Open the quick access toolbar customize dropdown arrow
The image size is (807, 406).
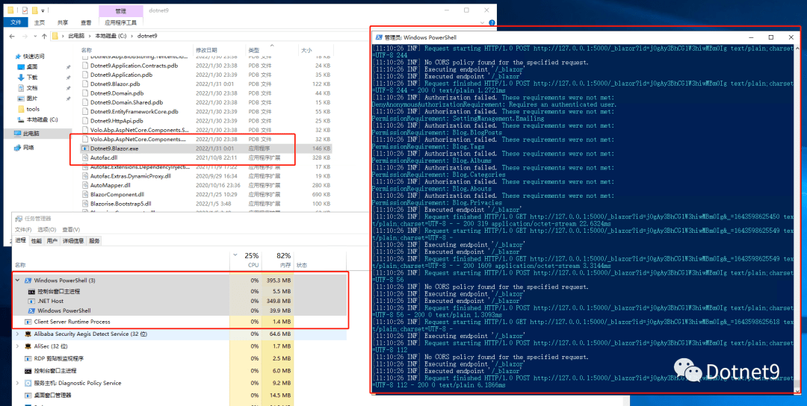tap(42, 10)
